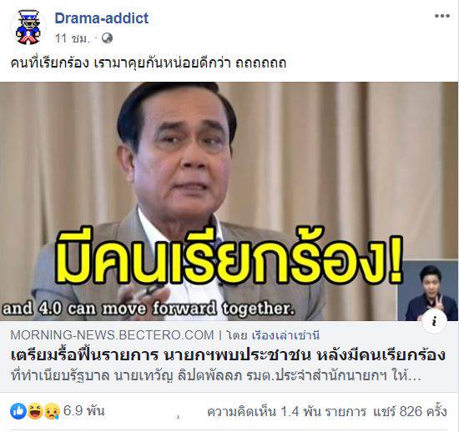This screenshot has height=432, width=459.
Task: Open the three-dot post options menu
Action: tap(441, 16)
